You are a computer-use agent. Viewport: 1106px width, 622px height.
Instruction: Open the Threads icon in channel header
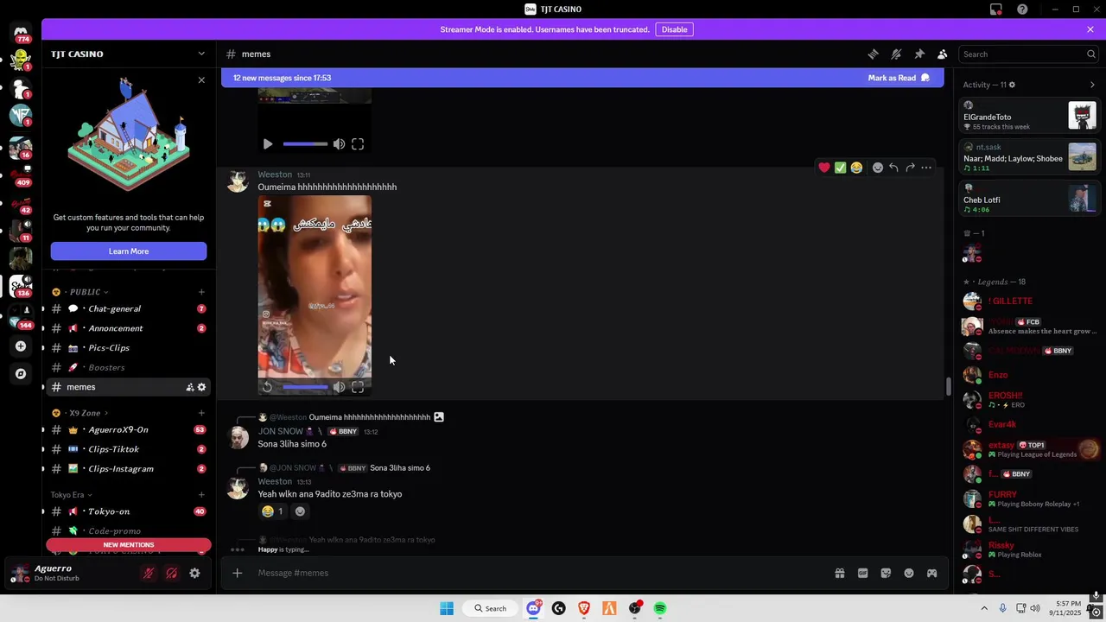point(873,54)
